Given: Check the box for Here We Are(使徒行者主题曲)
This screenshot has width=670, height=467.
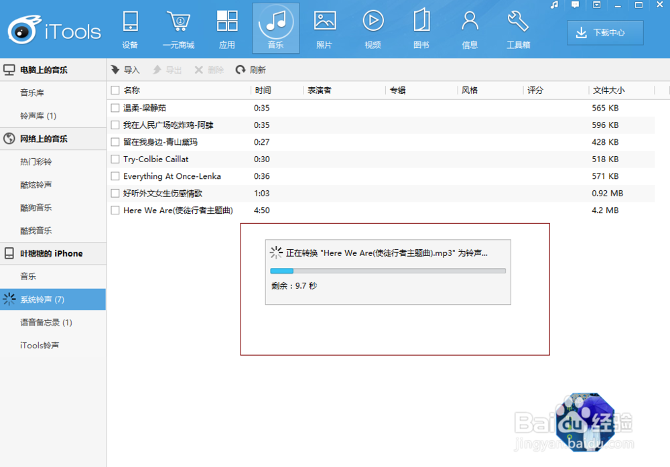Looking at the screenshot, I should pos(115,210).
